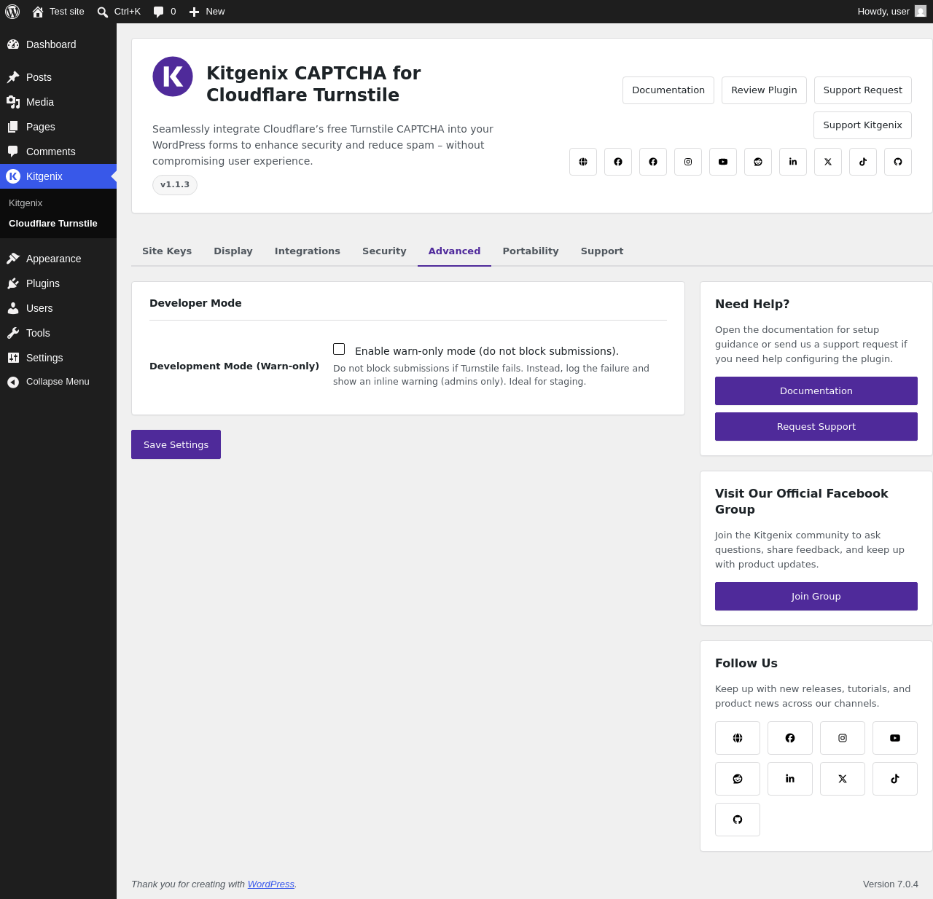Open the globe icon in Follow Us card
The width and height of the screenshot is (933, 899).
(738, 738)
